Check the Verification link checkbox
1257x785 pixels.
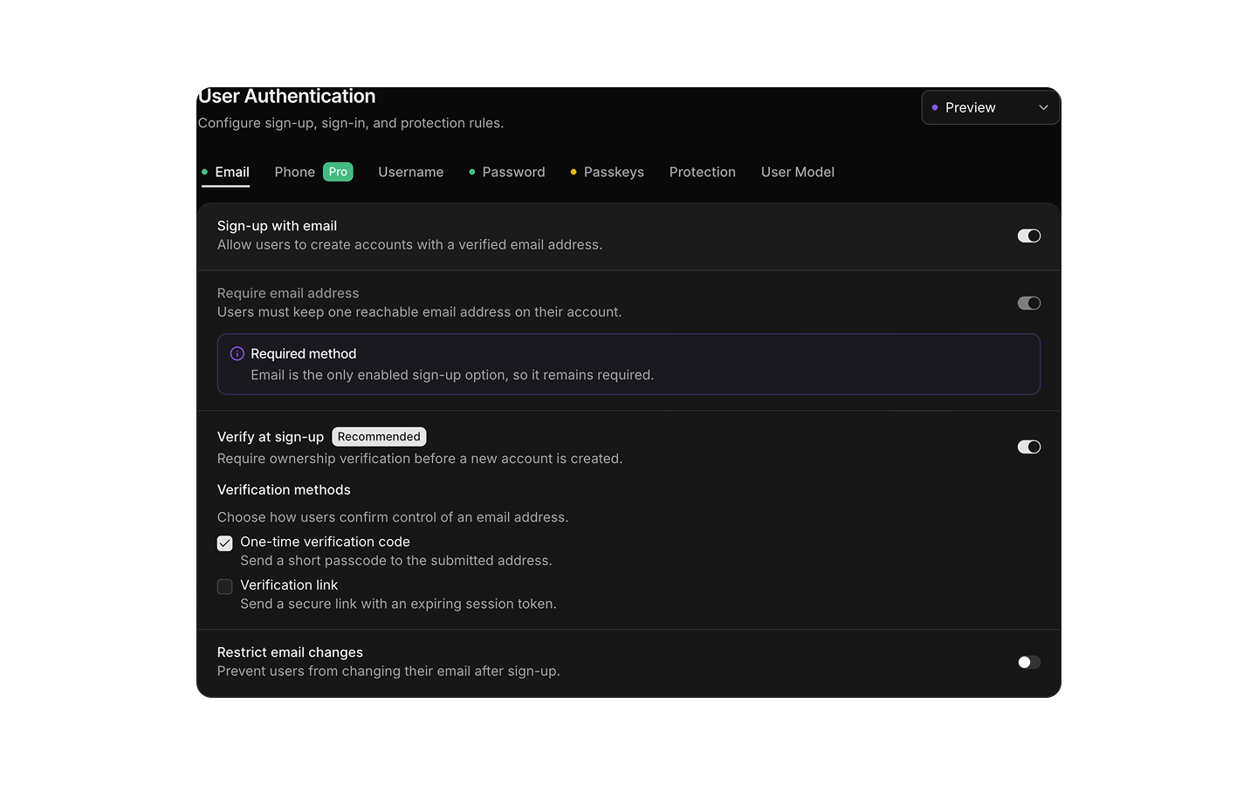(225, 586)
